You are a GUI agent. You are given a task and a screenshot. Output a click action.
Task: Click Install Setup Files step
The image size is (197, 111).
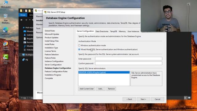(52, 41)
